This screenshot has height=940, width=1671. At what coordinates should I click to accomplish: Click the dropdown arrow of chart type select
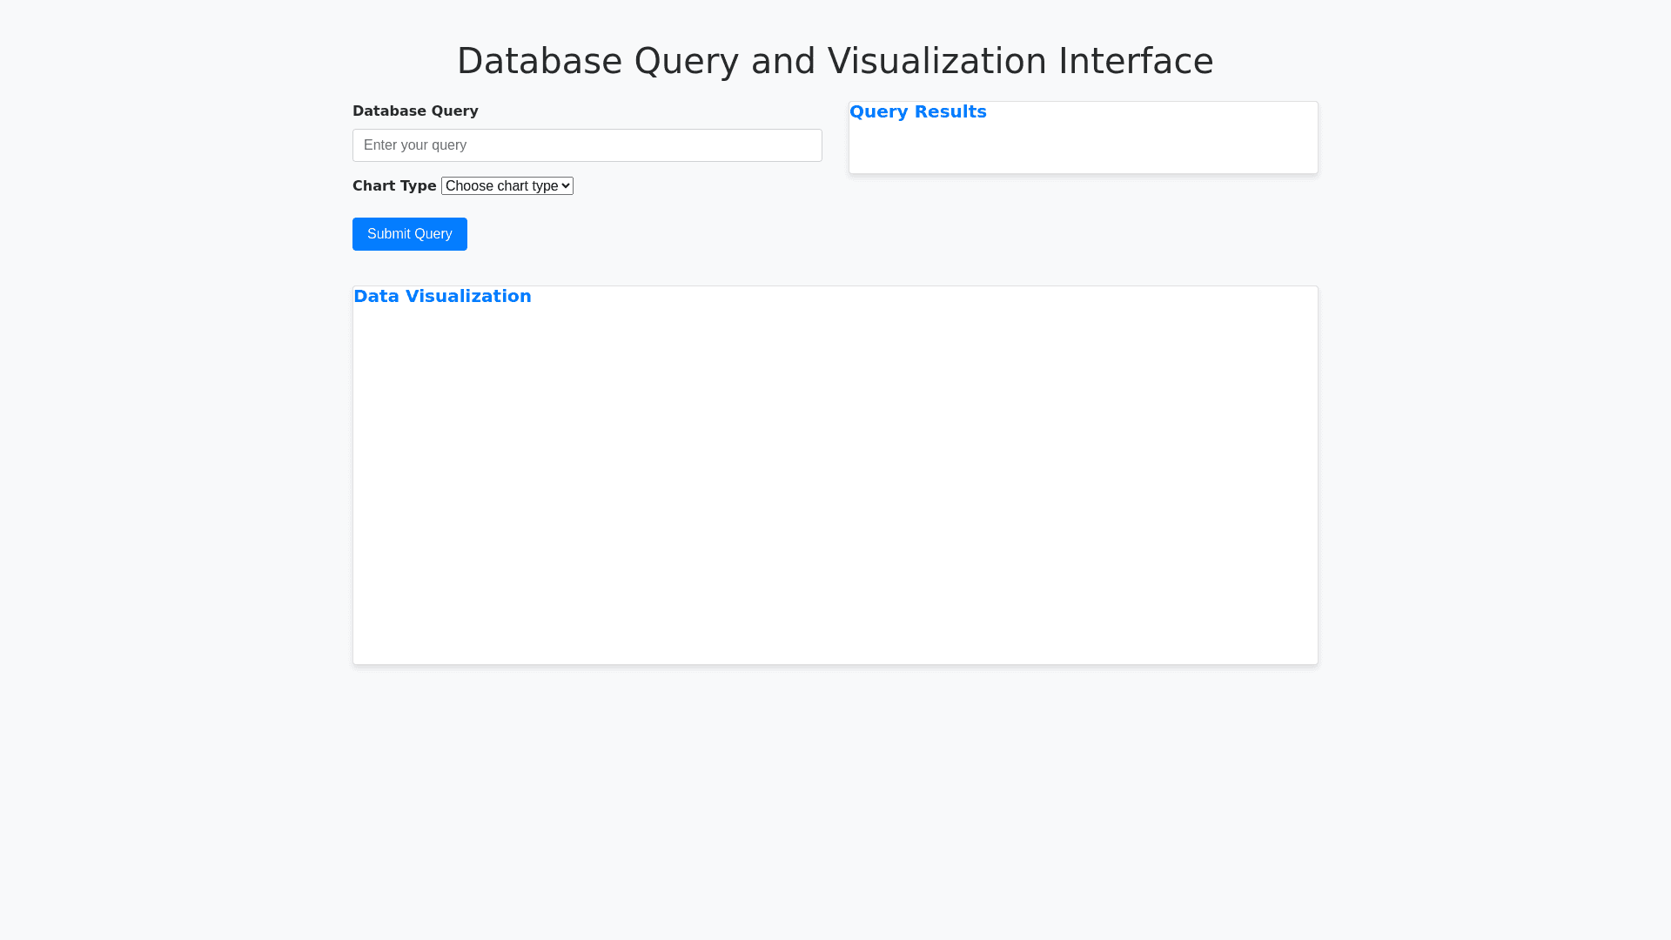click(x=566, y=186)
